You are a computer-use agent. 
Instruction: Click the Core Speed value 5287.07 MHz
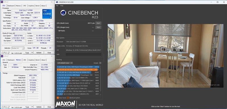tap(18, 35)
